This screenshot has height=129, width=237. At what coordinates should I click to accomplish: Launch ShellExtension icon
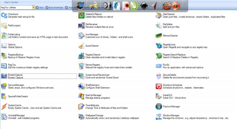pyautogui.click(x=81, y=86)
